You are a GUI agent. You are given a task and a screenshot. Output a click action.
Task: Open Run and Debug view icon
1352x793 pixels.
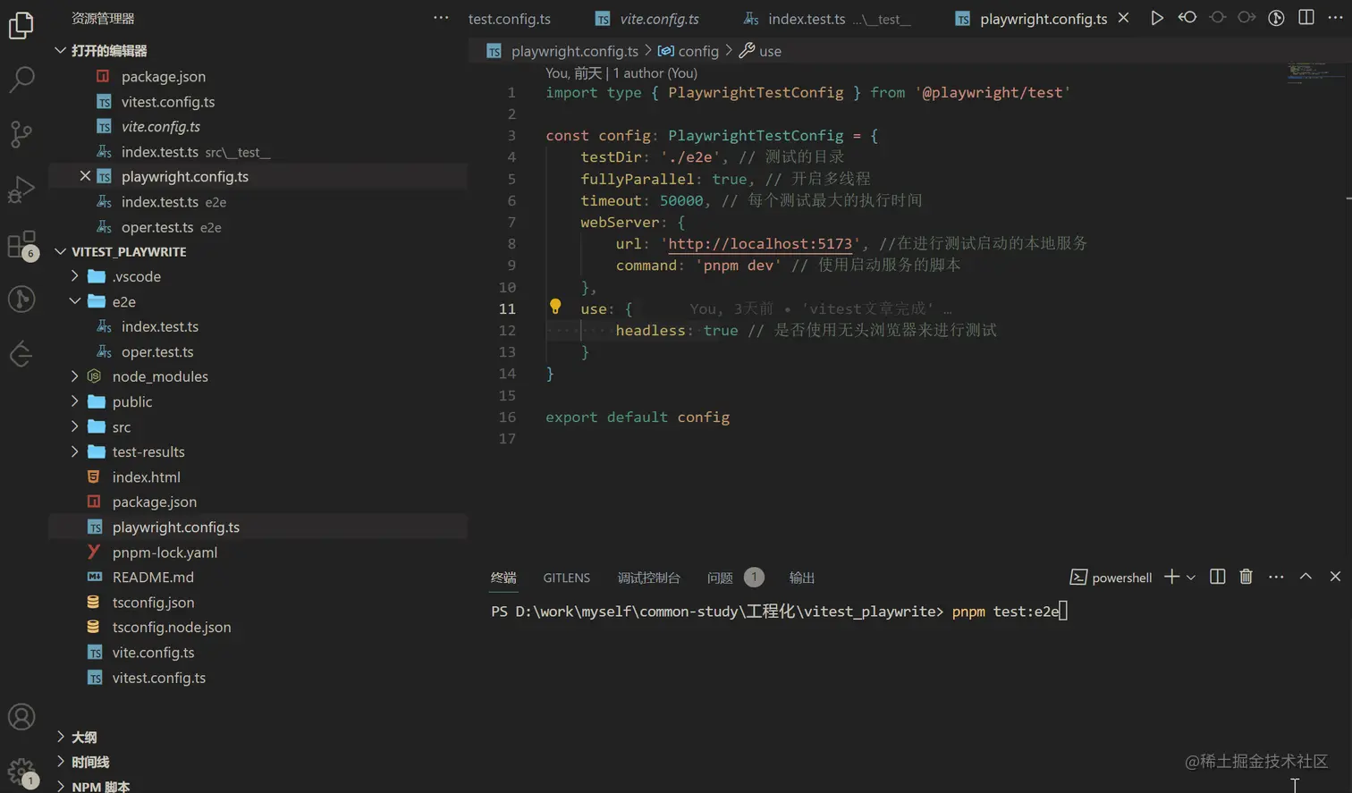click(x=21, y=189)
